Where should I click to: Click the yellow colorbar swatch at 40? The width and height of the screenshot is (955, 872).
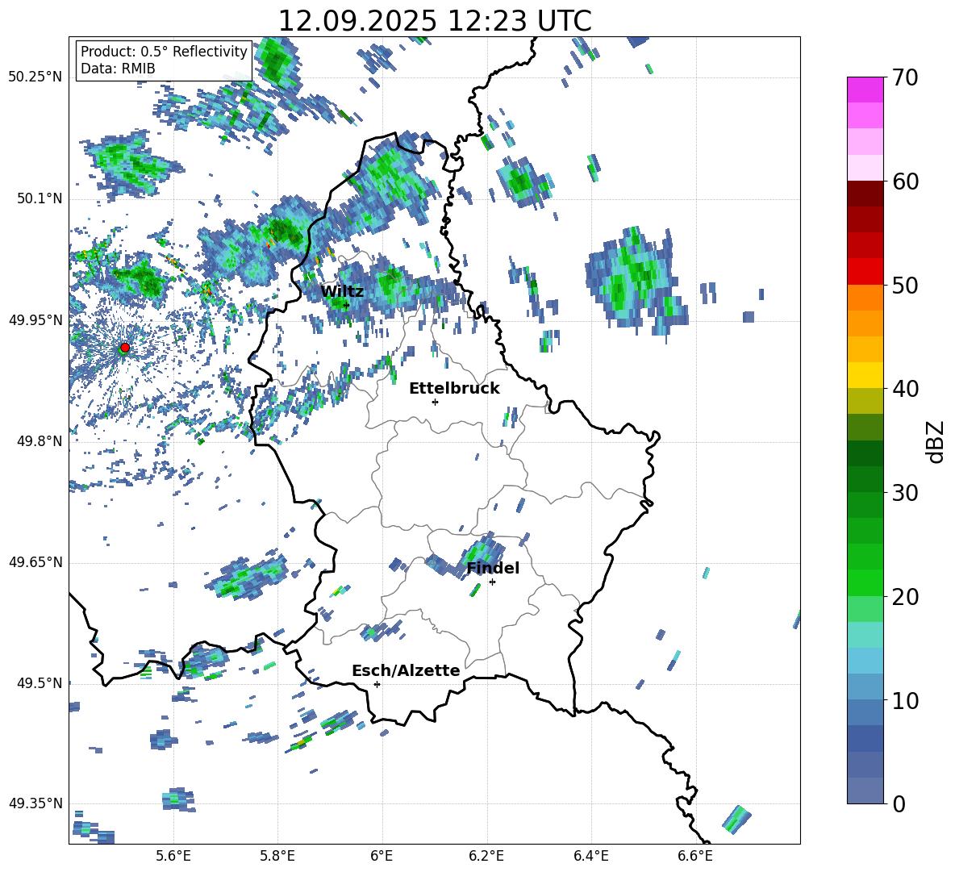tap(865, 375)
